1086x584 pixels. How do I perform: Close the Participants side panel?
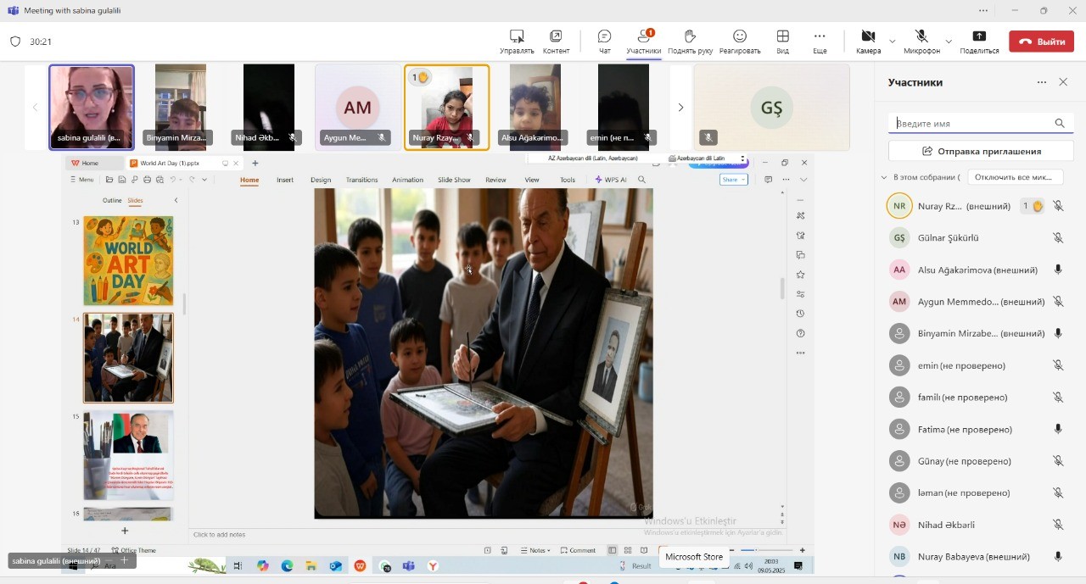[1063, 82]
